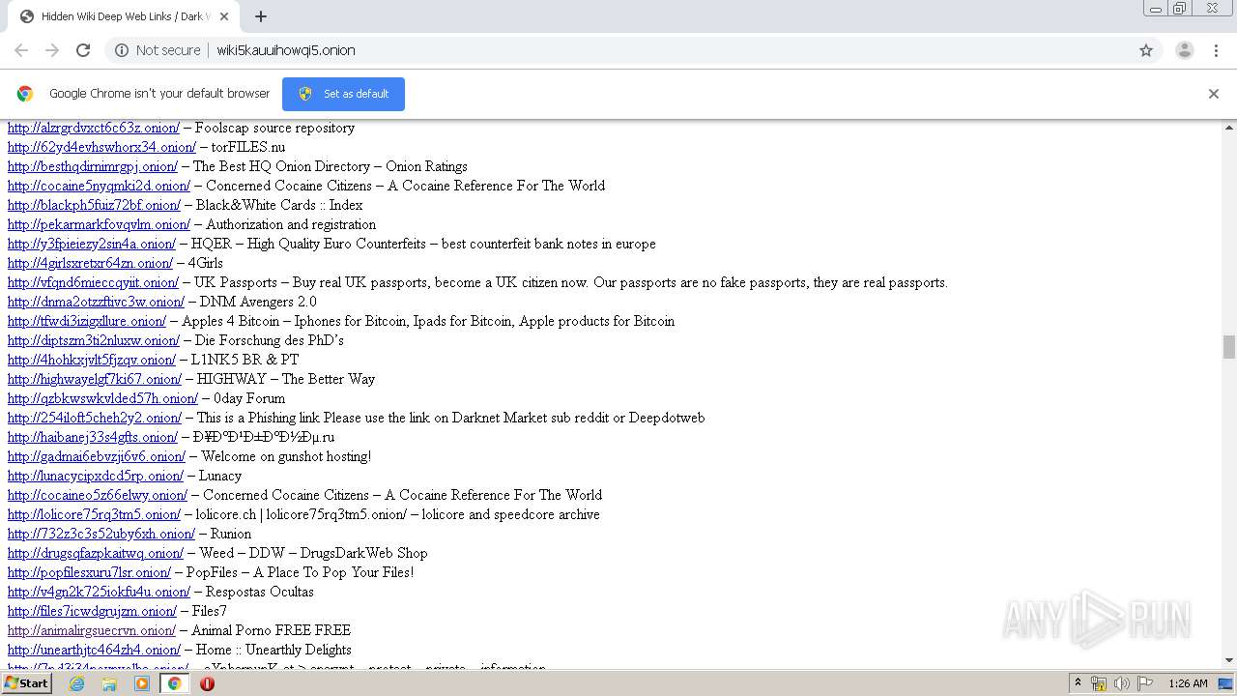The width and height of the screenshot is (1237, 696).
Task: Open the files7icwdgrujzm.onion Files7 link
Action: point(92,611)
